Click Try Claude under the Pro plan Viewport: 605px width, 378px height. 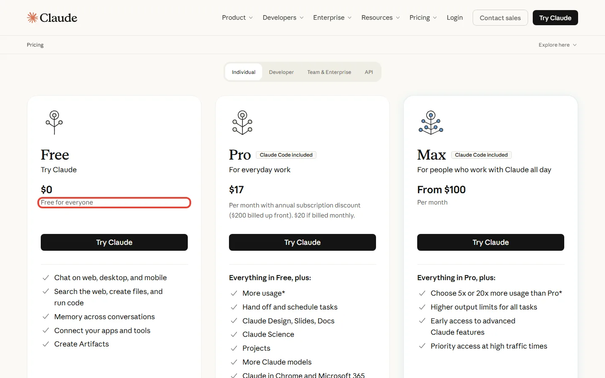(302, 242)
